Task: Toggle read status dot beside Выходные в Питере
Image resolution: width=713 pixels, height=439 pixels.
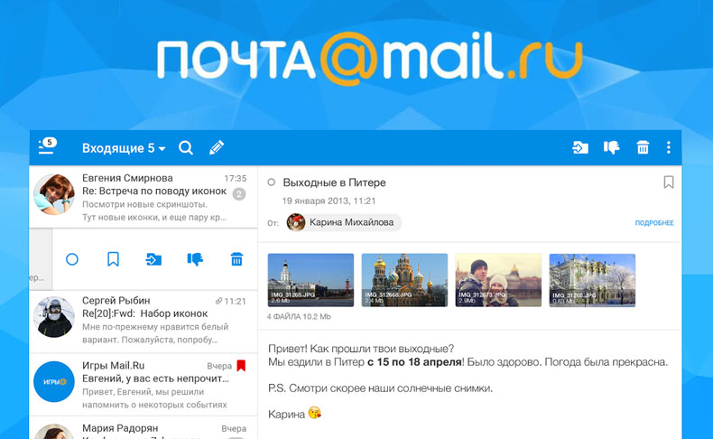Action: click(272, 182)
